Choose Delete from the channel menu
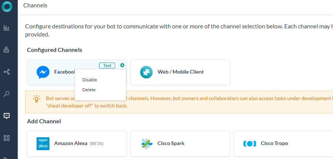The image size is (333, 159). [x=89, y=90]
